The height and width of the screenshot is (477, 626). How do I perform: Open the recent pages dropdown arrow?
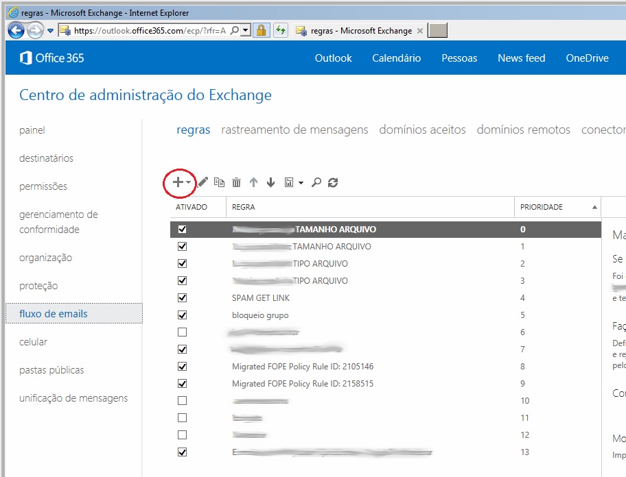[x=50, y=30]
